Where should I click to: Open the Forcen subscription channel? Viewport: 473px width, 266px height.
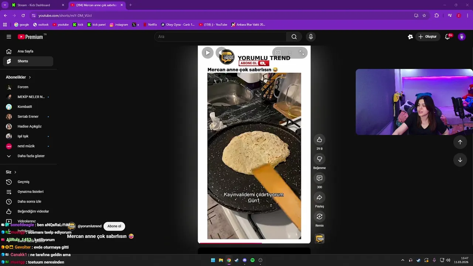click(28, 87)
